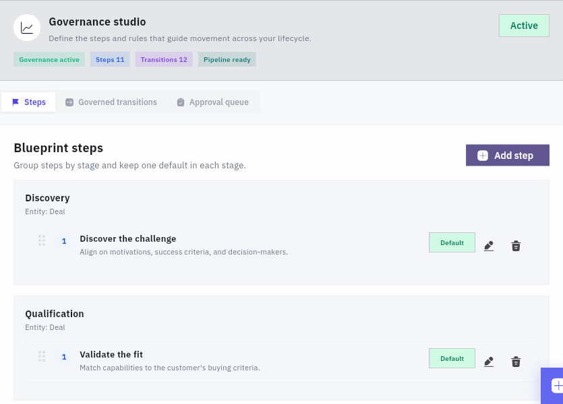Click the clipboard icon on Approval queue

[x=181, y=102]
